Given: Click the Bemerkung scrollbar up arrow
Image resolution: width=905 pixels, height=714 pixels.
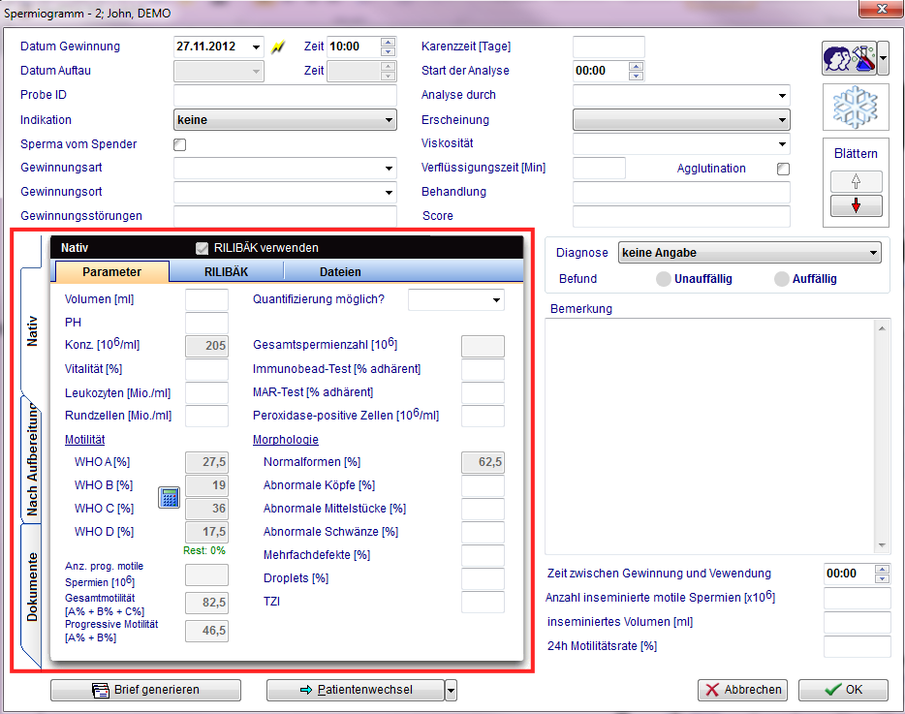Looking at the screenshot, I should (882, 328).
